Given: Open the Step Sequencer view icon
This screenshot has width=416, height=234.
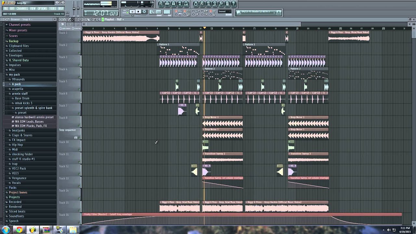Looking at the screenshot, I should click(x=167, y=4).
